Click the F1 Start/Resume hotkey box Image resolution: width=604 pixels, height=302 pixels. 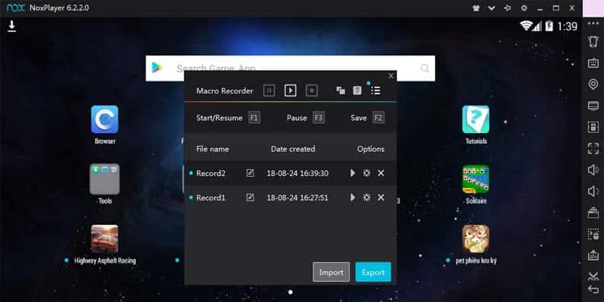click(254, 118)
